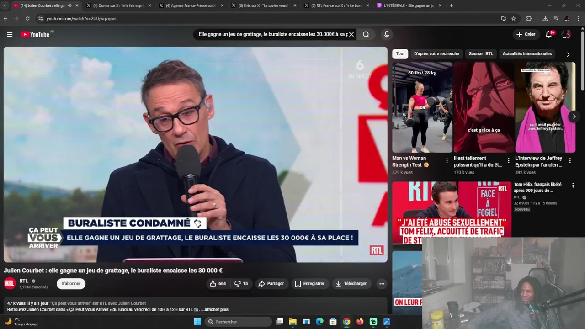Go back in the browser
This screenshot has height=329, width=585.
click(x=5, y=18)
